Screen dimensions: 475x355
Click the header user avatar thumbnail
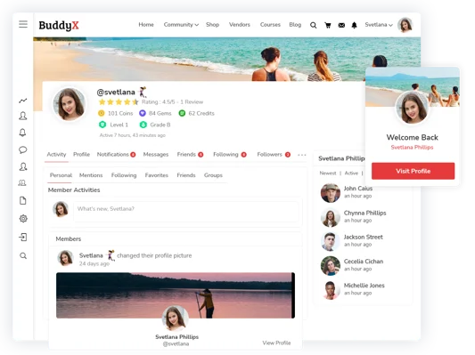pyautogui.click(x=405, y=25)
